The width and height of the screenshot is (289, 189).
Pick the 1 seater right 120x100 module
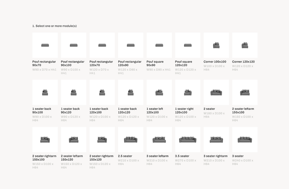click(x=188, y=93)
